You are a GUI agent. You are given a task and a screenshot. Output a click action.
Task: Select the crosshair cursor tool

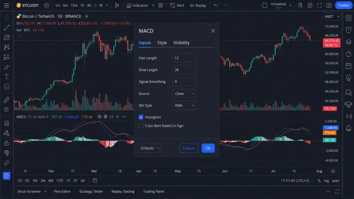pyautogui.click(x=7, y=18)
